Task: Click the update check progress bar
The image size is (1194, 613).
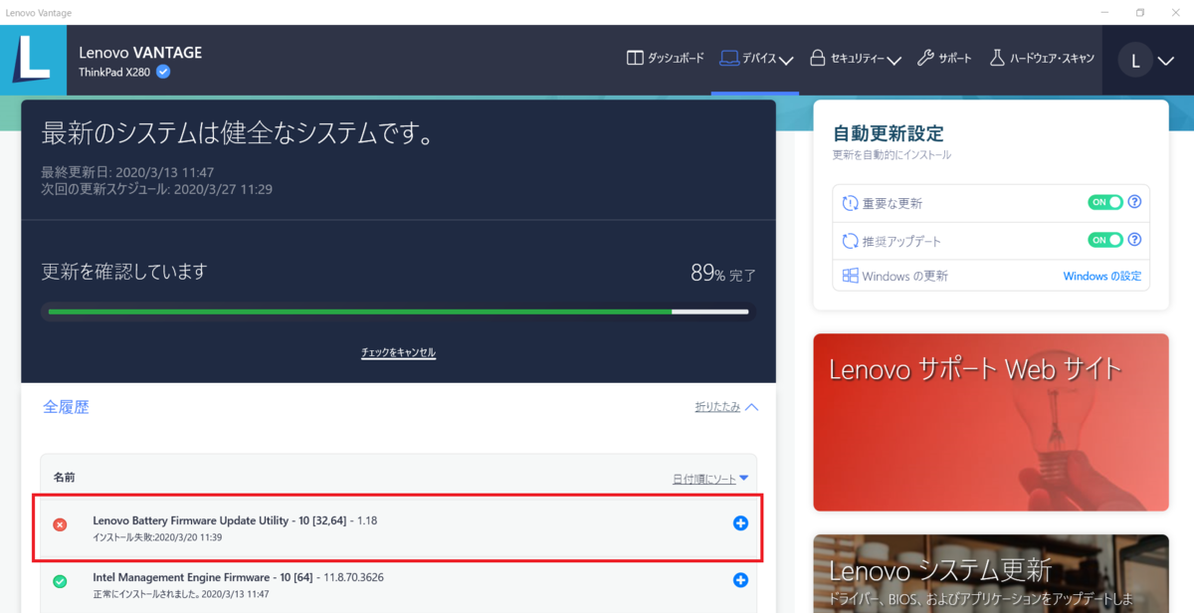Action: [398, 311]
